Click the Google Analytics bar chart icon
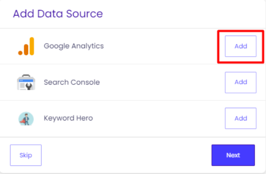The height and width of the screenshot is (174, 266). pyautogui.click(x=26, y=46)
